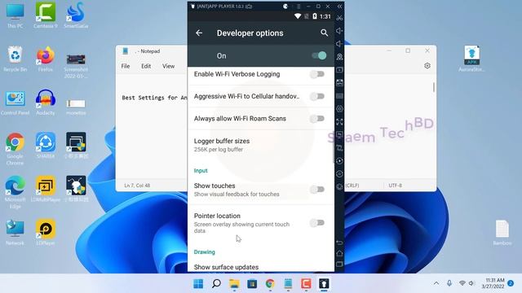Image resolution: width=522 pixels, height=293 pixels.
Task: Open File Explorer from taskbar
Action: tap(234, 284)
